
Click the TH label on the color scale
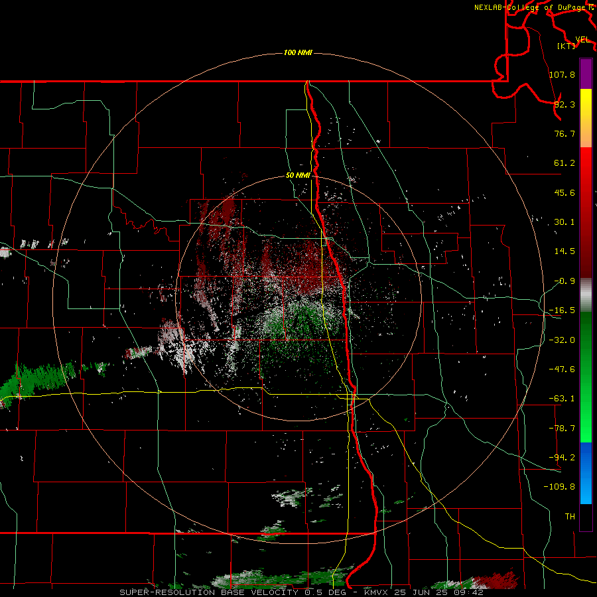570,517
